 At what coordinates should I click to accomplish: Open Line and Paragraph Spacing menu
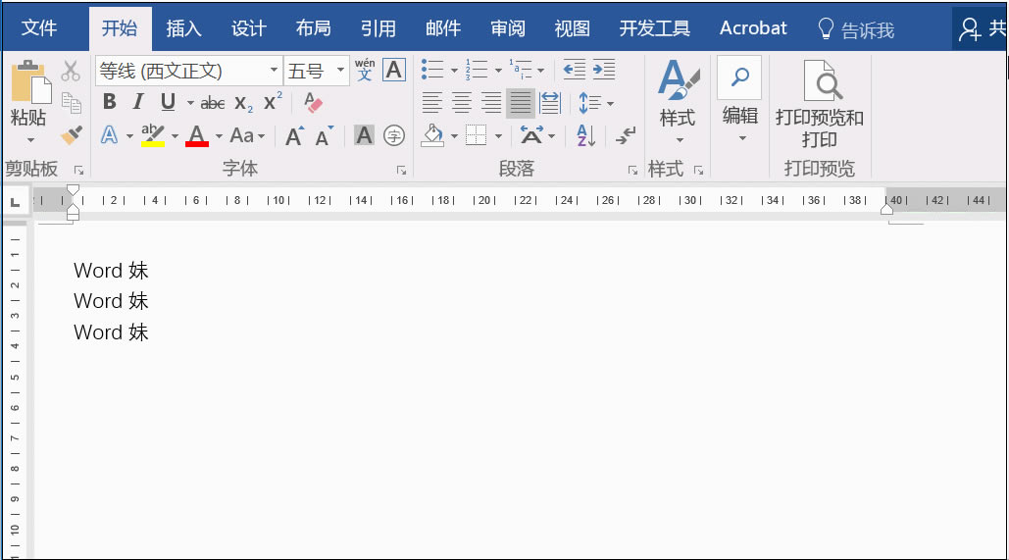[596, 103]
